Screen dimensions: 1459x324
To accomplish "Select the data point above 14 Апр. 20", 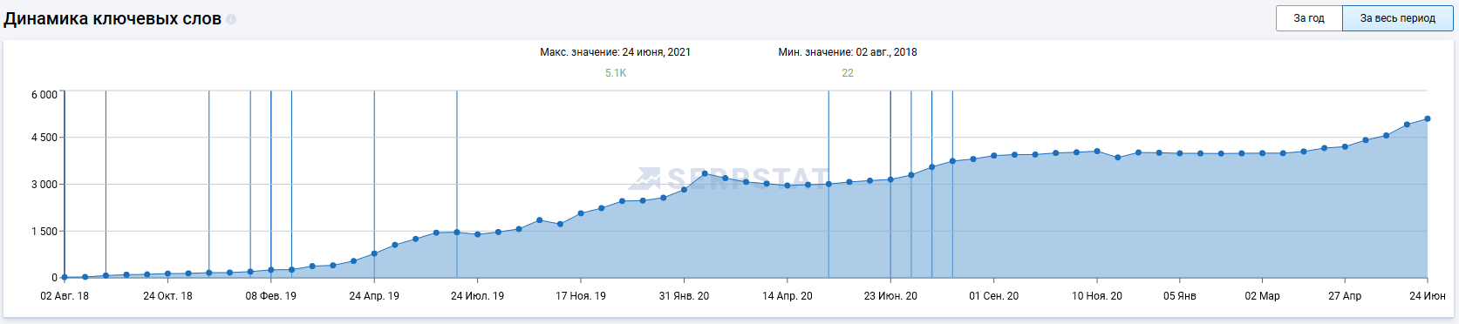I will pyautogui.click(x=787, y=186).
